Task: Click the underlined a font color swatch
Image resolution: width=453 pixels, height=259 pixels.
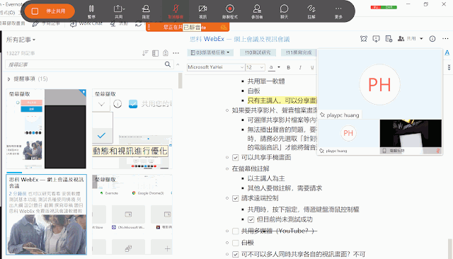Action: tap(271, 67)
